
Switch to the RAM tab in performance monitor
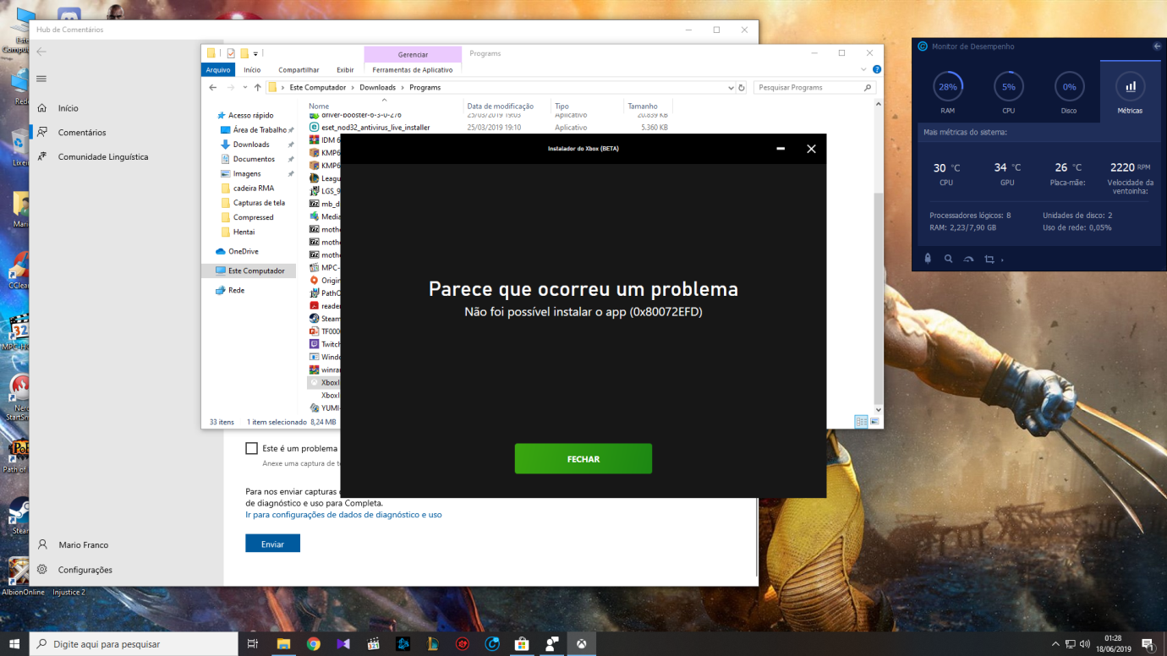[x=948, y=92]
